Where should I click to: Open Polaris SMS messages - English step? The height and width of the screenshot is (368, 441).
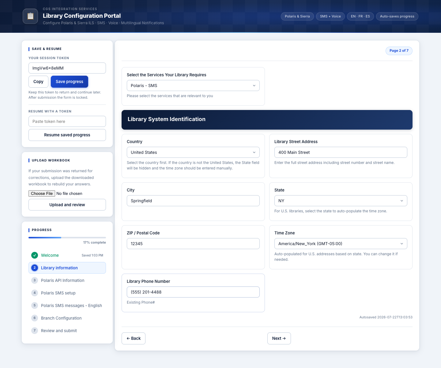coord(67,305)
